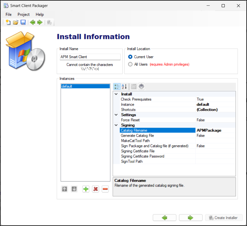Click the red minus instance button
The height and width of the screenshot is (226, 247).
(105, 189)
